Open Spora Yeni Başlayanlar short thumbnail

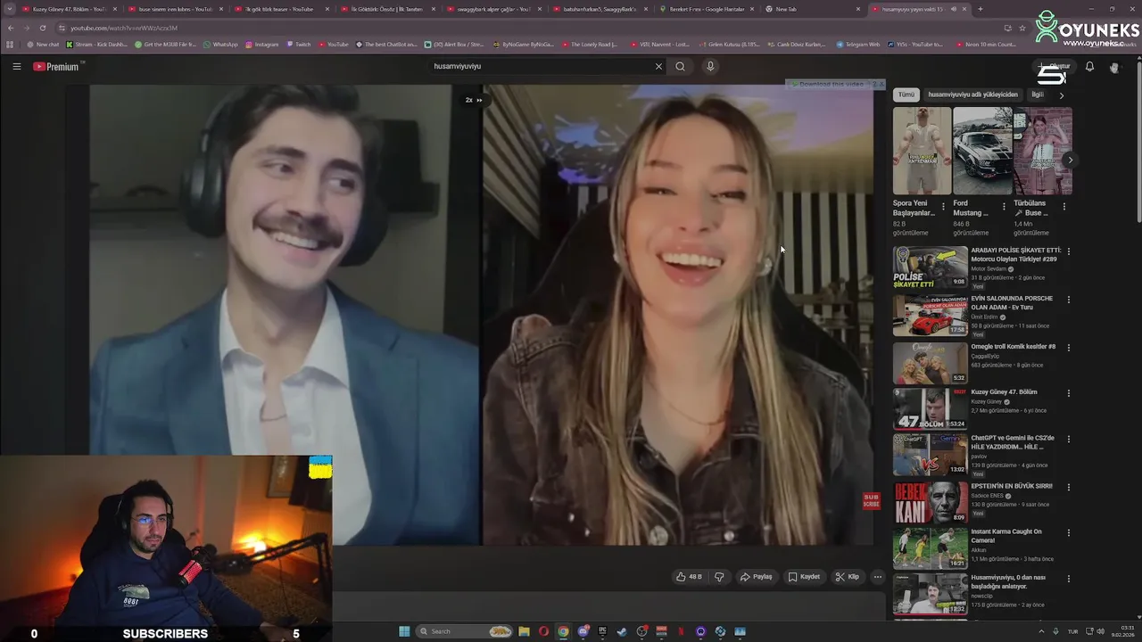[x=922, y=151]
